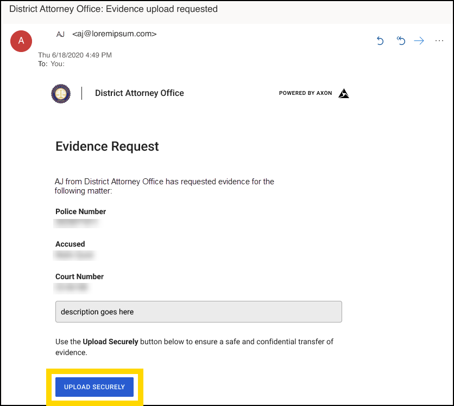Select the Evidence Request heading

click(x=106, y=146)
